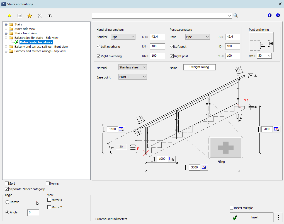Click the Filling plus thumbnail
Viewport: 284px width, 224px height.
(x=225, y=147)
